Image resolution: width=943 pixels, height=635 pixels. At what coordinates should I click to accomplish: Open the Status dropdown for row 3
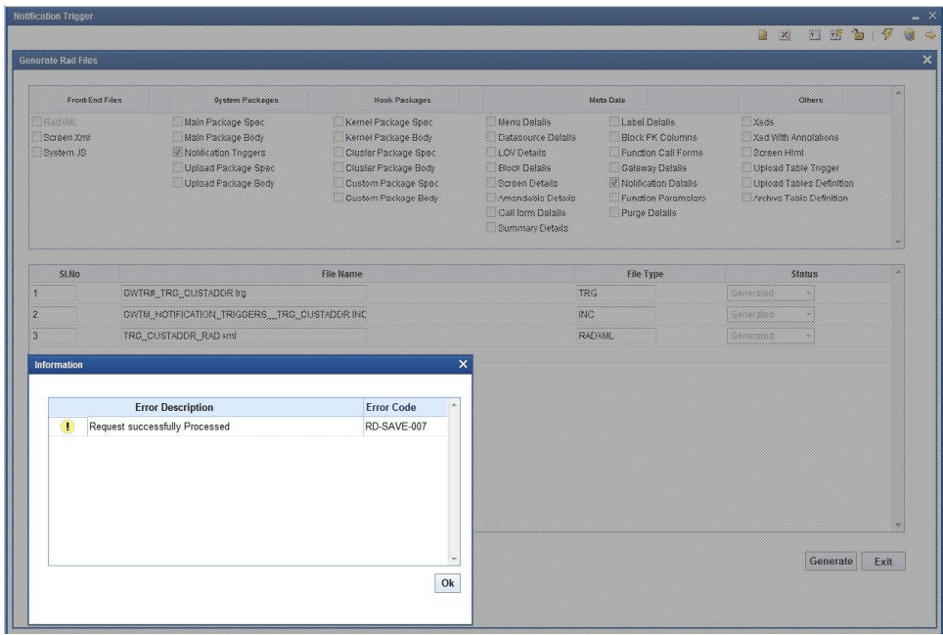[771, 336]
